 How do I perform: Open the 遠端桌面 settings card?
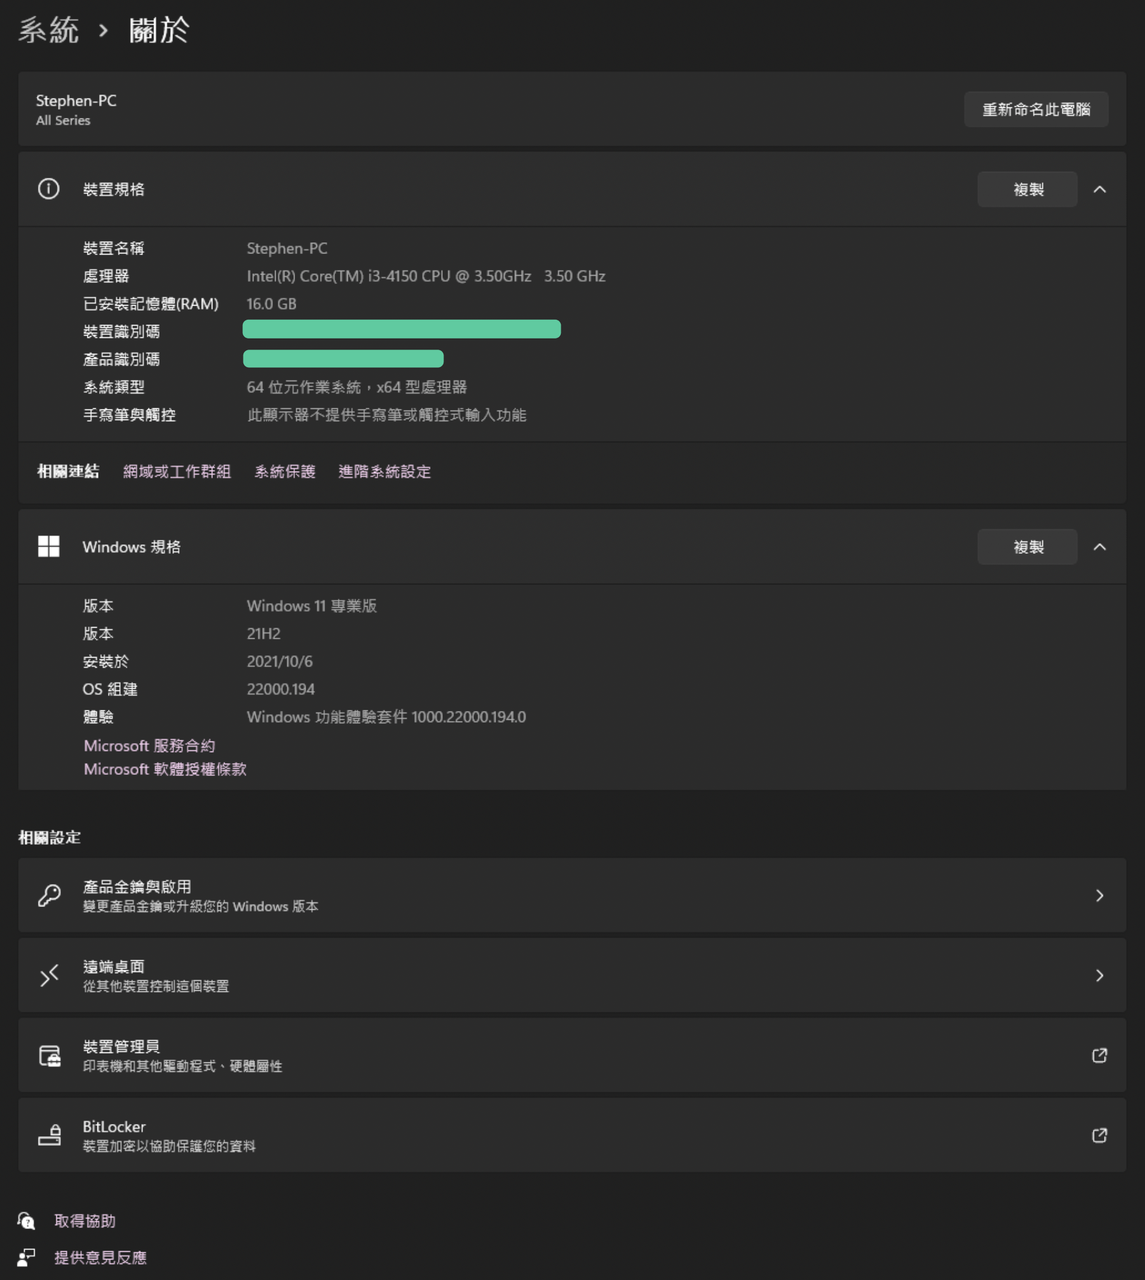tap(572, 975)
